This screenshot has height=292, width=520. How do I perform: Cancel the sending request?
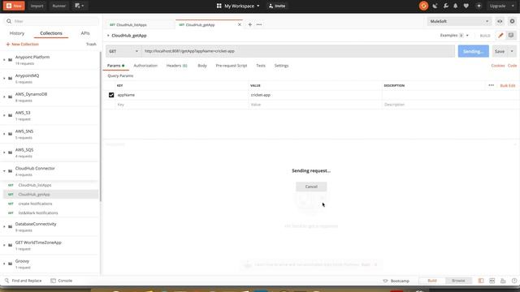click(311, 187)
